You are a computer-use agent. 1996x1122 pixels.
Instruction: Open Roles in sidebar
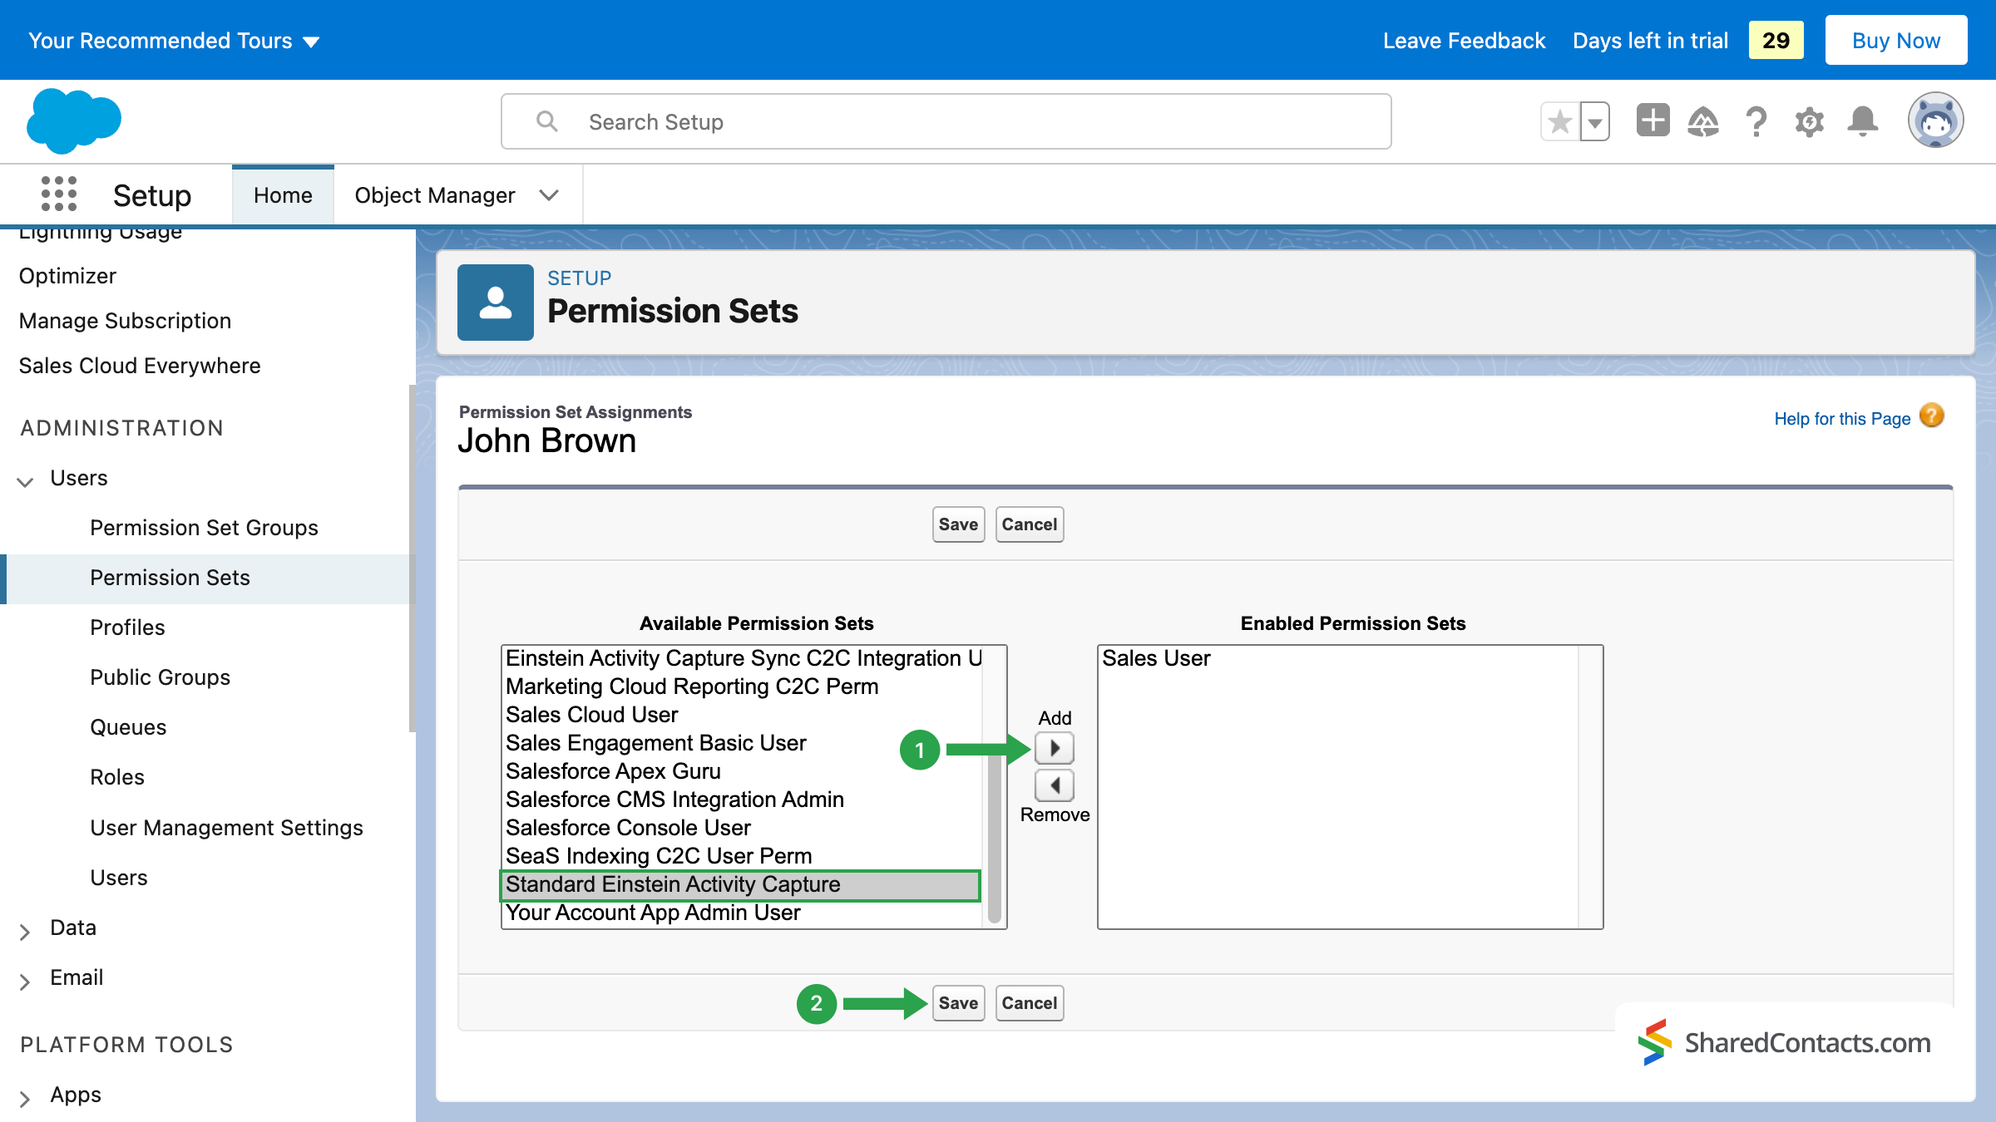click(117, 777)
